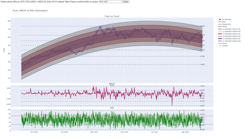Click the Fiyat y-axis label
Viewport: 245px width, 138px height.
4,50
